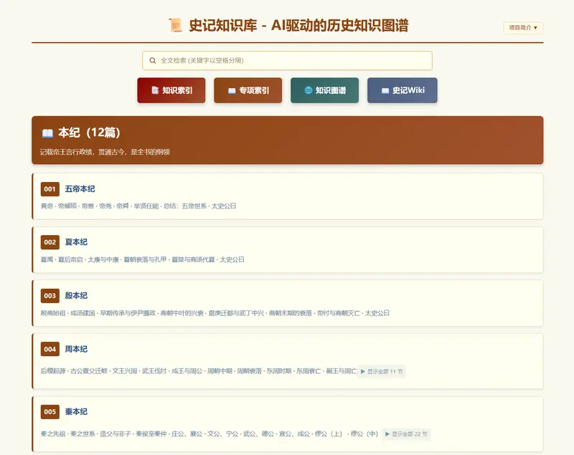Jump to section 帝颛顼
This screenshot has height=455, width=574.
click(x=67, y=206)
